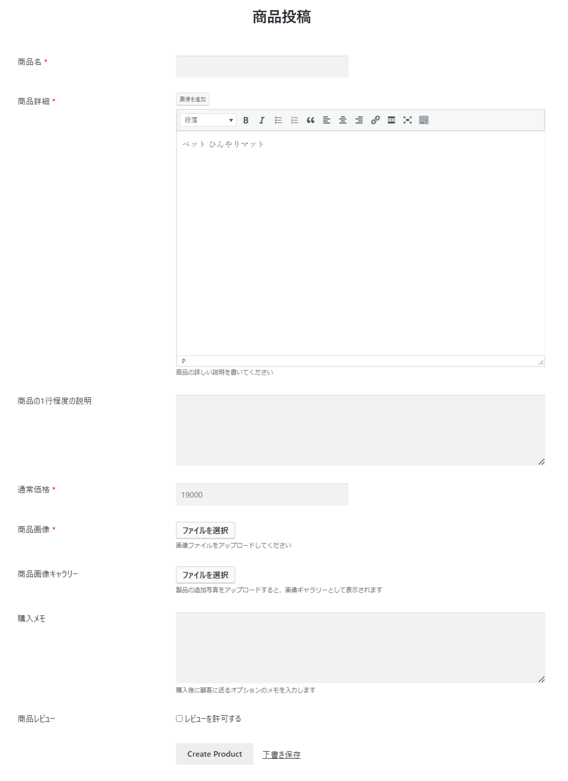568x781 pixels.
Task: Switch editor to fullscreen mode
Action: pos(408,120)
